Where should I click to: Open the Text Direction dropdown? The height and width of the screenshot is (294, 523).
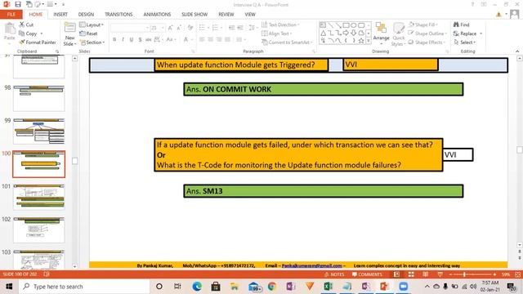280,24
